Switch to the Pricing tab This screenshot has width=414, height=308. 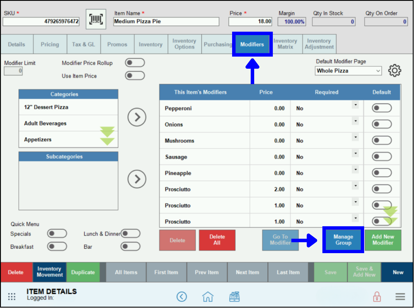pos(50,44)
